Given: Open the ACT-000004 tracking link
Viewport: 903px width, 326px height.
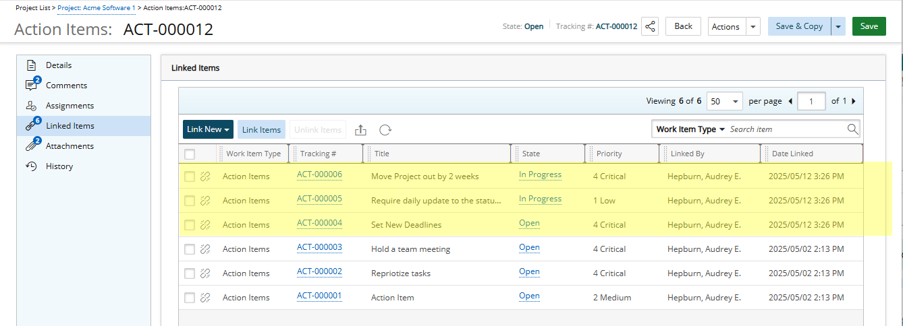Looking at the screenshot, I should [319, 223].
